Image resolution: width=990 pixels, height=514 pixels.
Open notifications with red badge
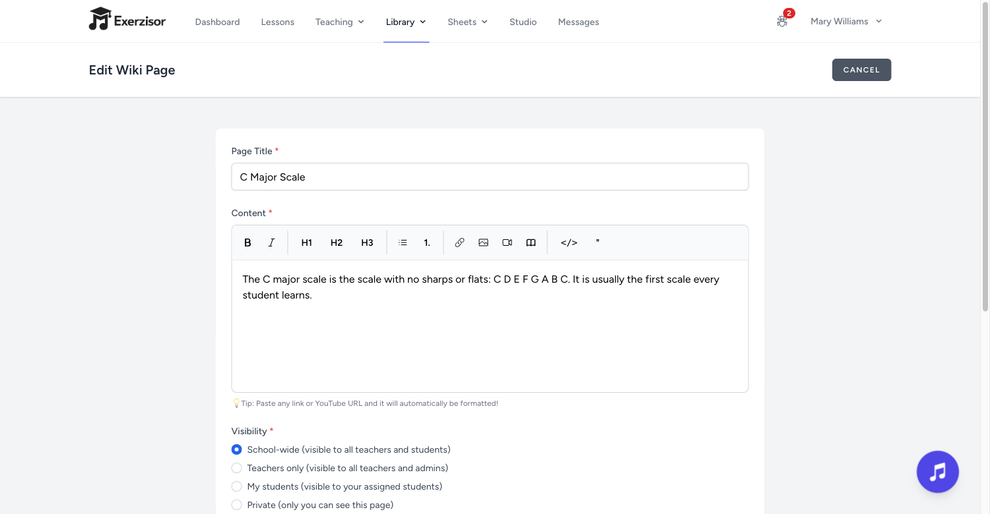(x=783, y=20)
